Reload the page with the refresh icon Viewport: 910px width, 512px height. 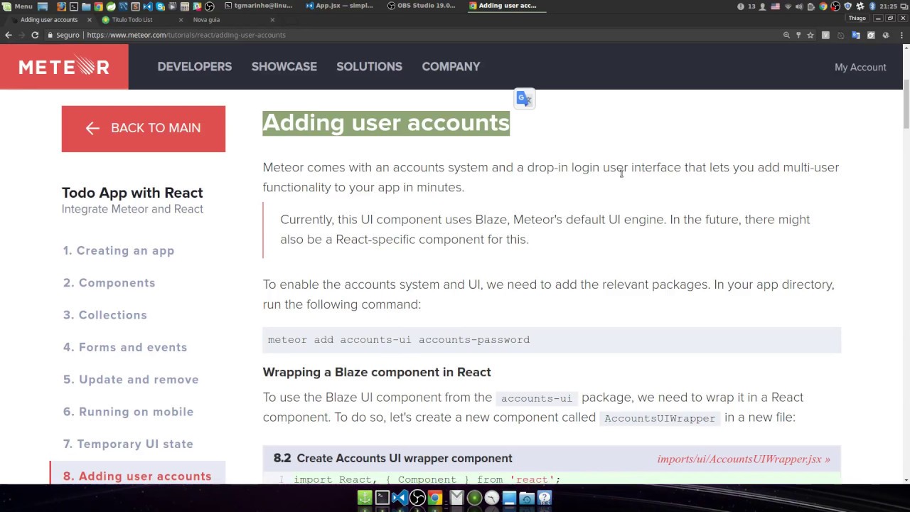tap(35, 35)
